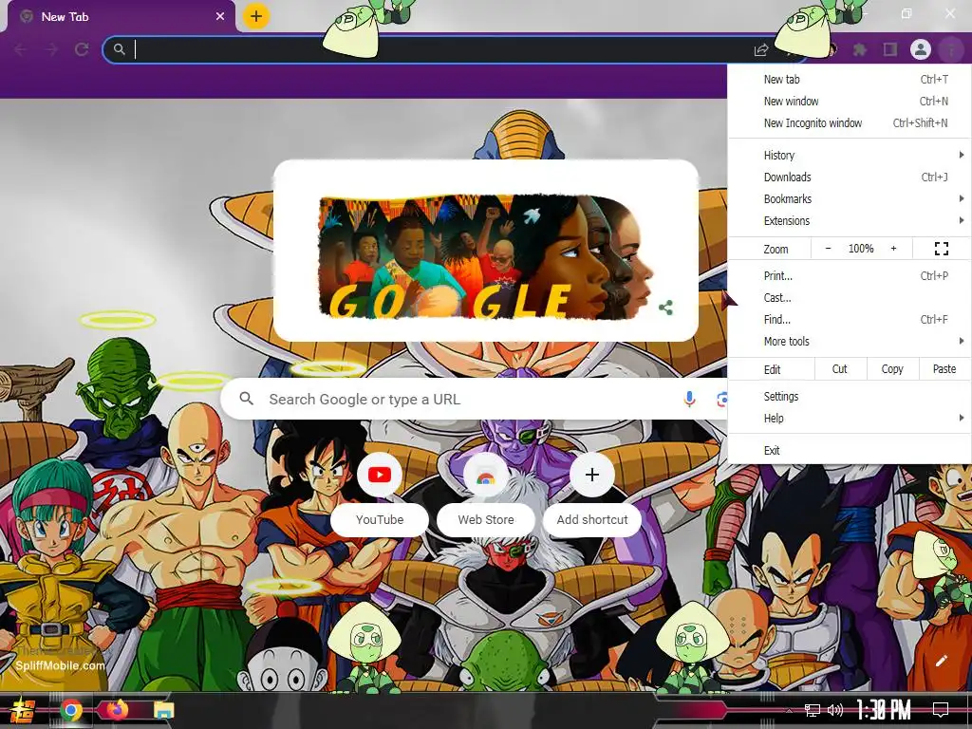Screen dimensions: 972x729
Task: Click the share page icon in address bar
Action: [x=761, y=50]
